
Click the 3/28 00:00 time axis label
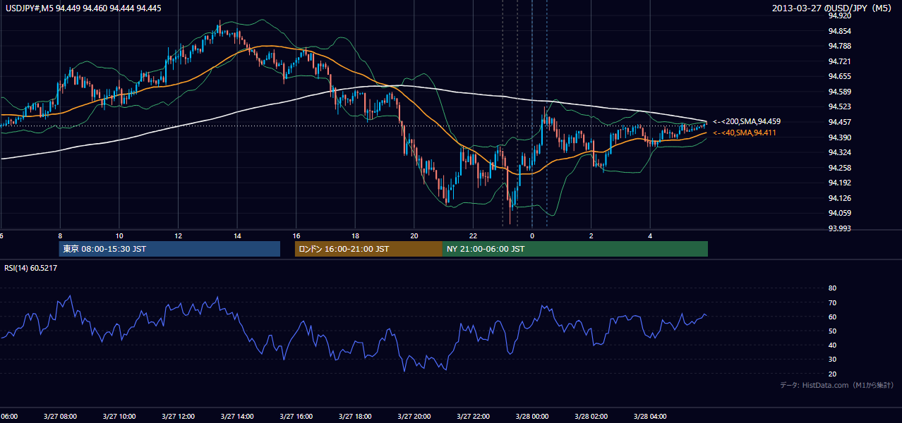[x=532, y=416]
